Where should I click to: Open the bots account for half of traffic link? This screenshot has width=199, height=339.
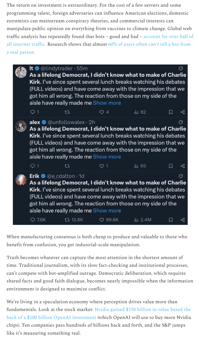(x=168, y=37)
